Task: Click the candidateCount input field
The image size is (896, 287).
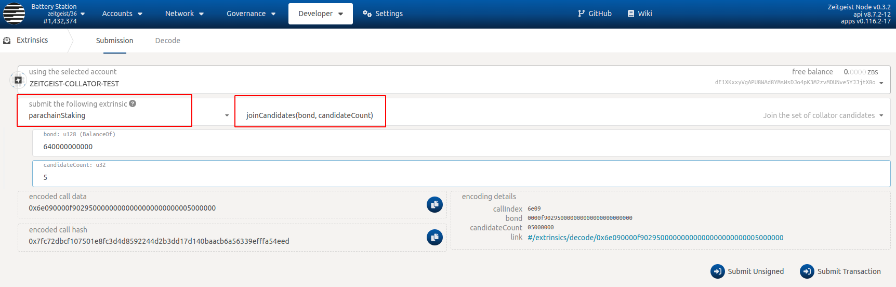Action: click(460, 177)
